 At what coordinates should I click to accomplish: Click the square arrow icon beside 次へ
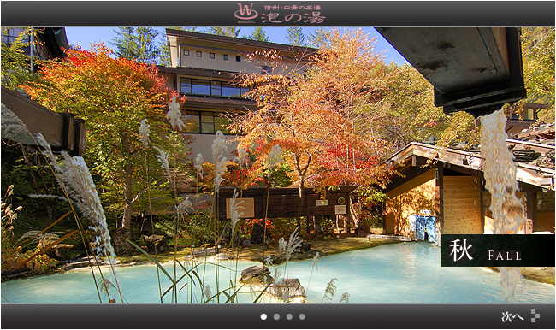point(535,315)
